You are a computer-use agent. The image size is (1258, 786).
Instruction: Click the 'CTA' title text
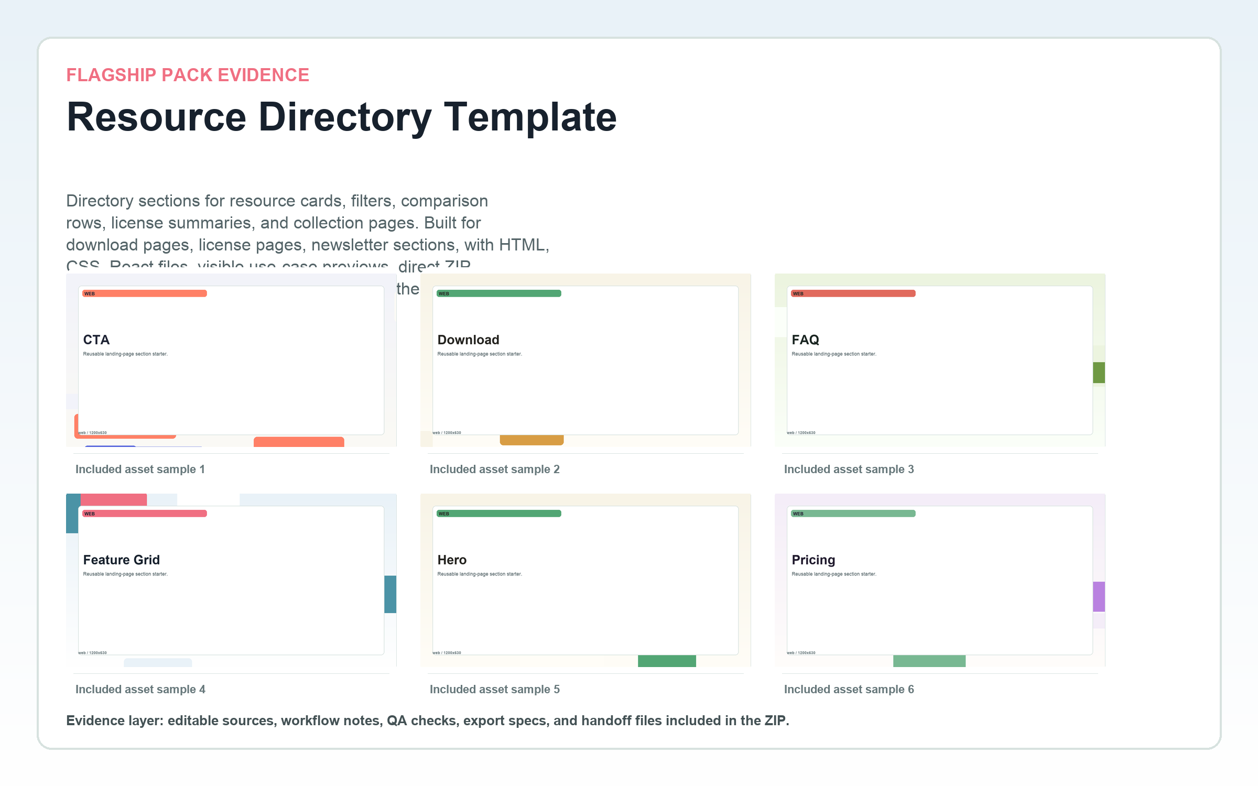click(96, 340)
